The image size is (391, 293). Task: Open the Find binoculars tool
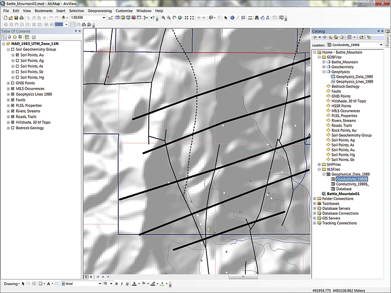[257, 18]
